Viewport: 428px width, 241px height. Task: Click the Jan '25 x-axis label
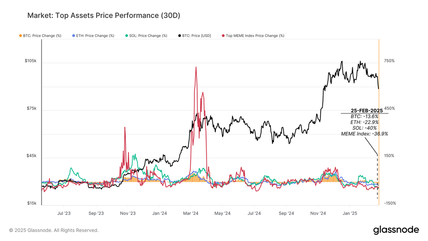tap(350, 213)
